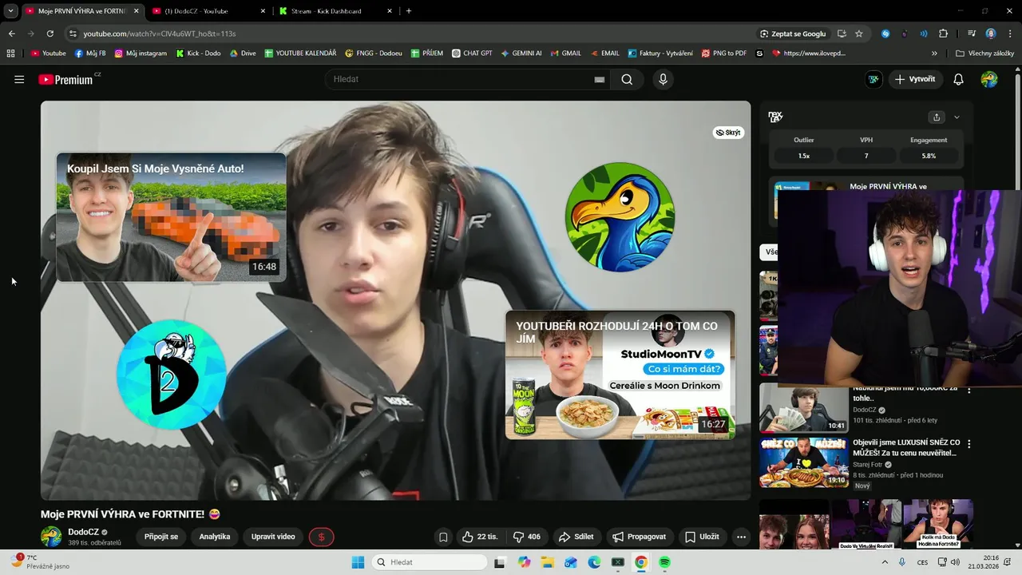Click Upravit video button

pyautogui.click(x=273, y=537)
